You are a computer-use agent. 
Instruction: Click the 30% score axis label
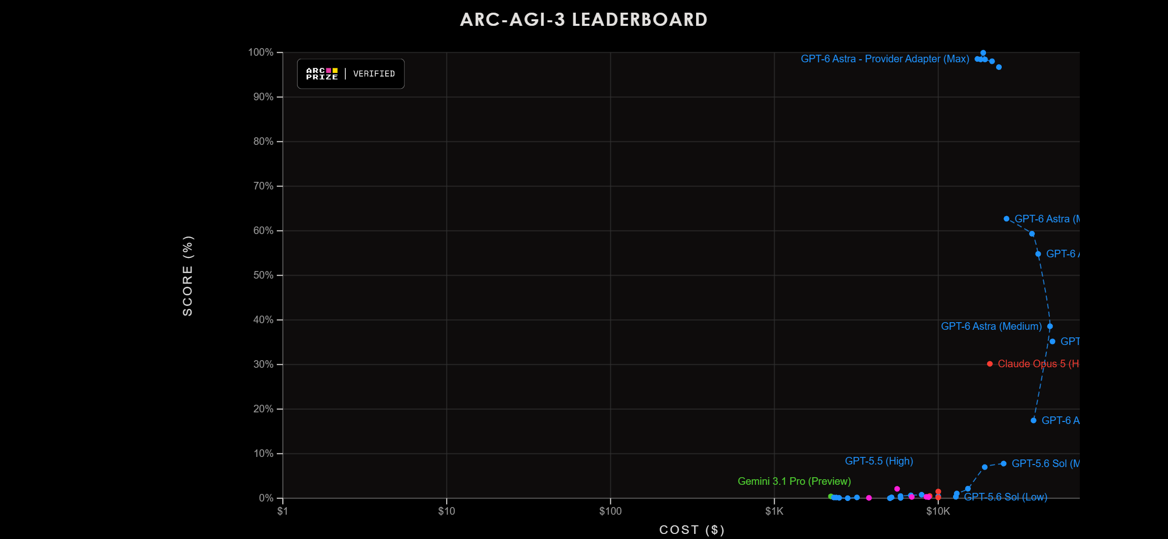(x=263, y=364)
